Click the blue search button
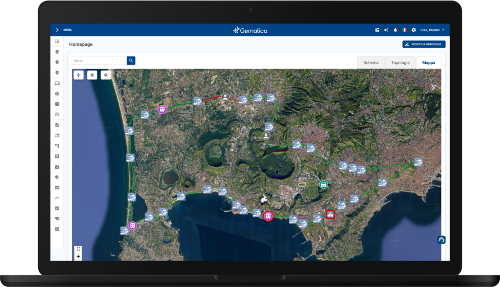The width and height of the screenshot is (500, 287). click(131, 60)
